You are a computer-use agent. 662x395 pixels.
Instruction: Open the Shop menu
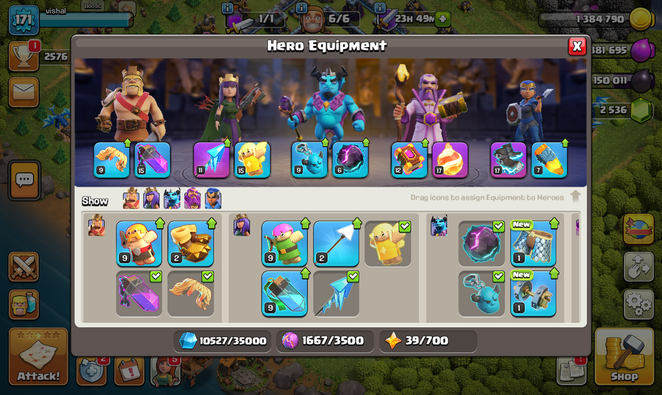[x=625, y=356]
